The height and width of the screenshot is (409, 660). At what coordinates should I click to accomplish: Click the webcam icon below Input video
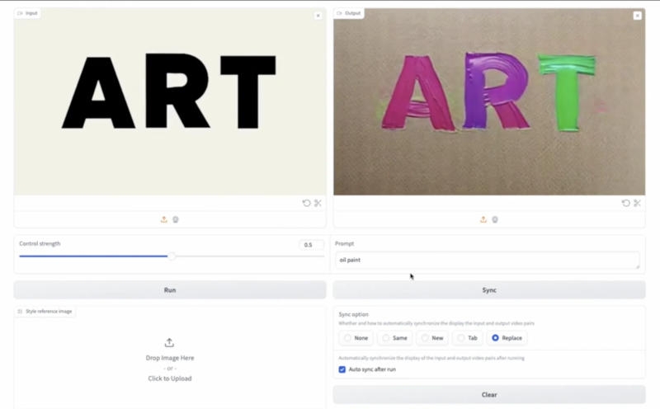[x=176, y=219]
